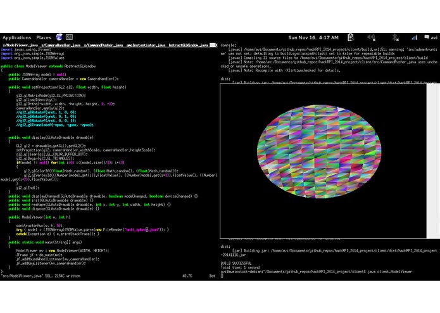Click the 'Compiling 11 source files' terminal line
This screenshot has height=313, width=440.
(x=328, y=58)
